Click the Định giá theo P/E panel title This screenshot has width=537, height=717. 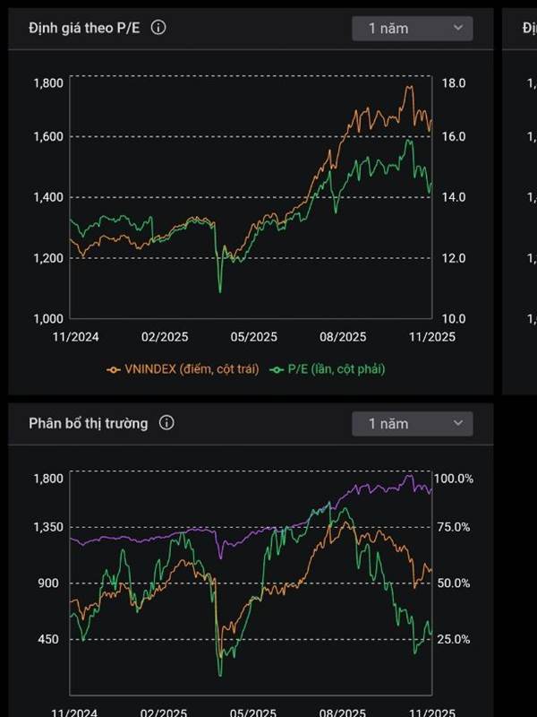coord(84,28)
